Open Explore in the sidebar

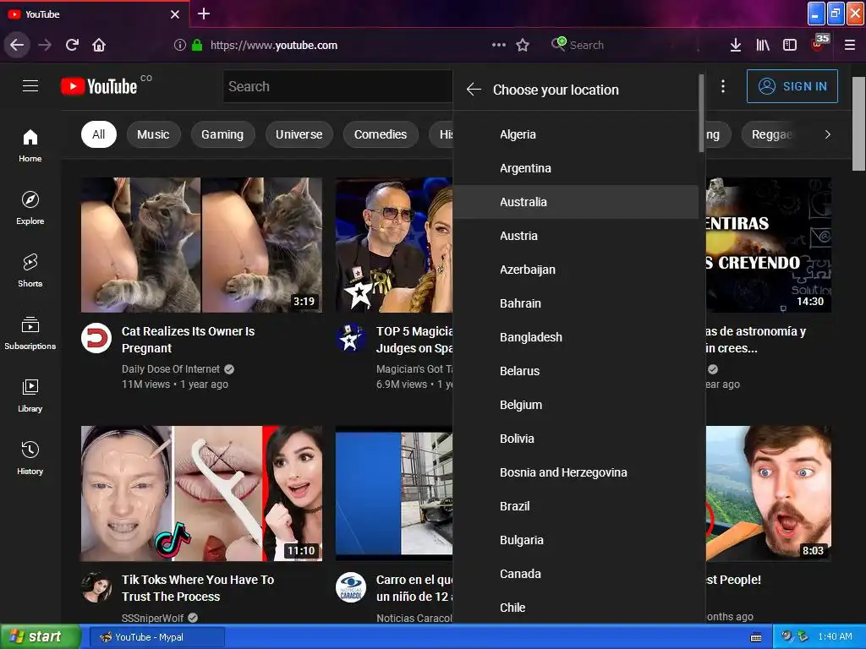tap(30, 208)
